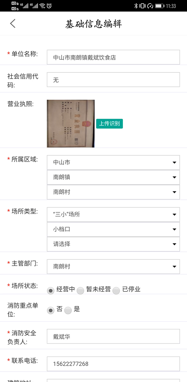Tap the Wi-Fi status icon
Viewport: 187px width, 382px height.
click(x=42, y=6)
